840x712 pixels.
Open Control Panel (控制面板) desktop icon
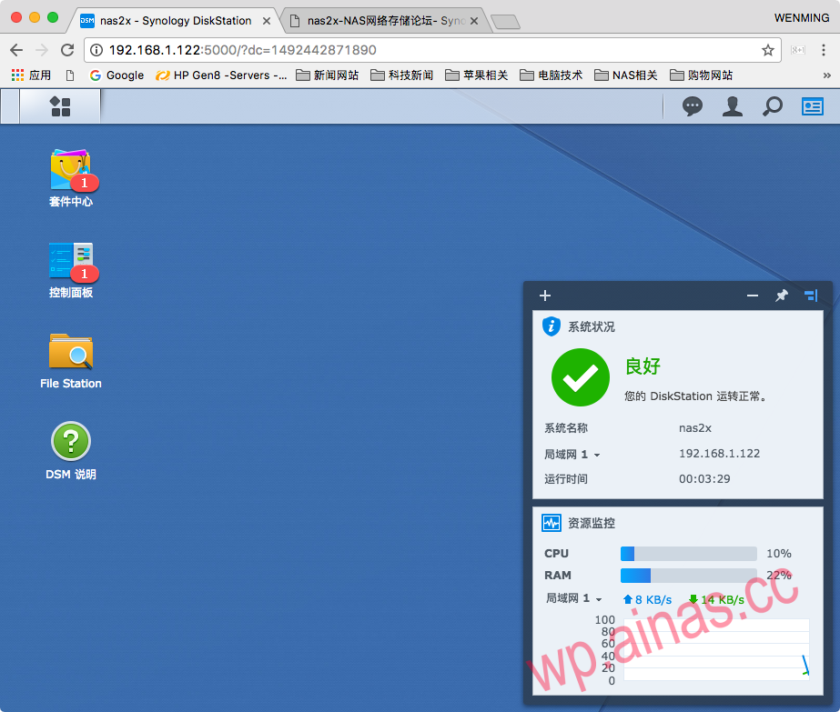71,269
